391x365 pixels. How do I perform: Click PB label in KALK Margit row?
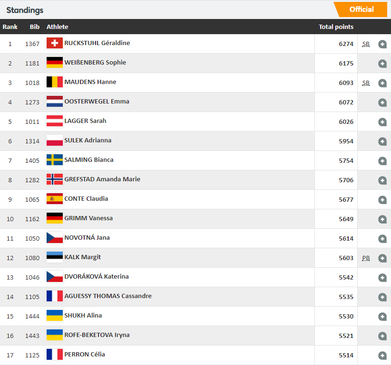(366, 258)
